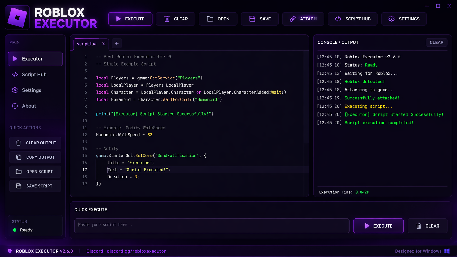457x257 pixels.
Task: Click the 'Successfully attached!' console line
Action: (372, 98)
